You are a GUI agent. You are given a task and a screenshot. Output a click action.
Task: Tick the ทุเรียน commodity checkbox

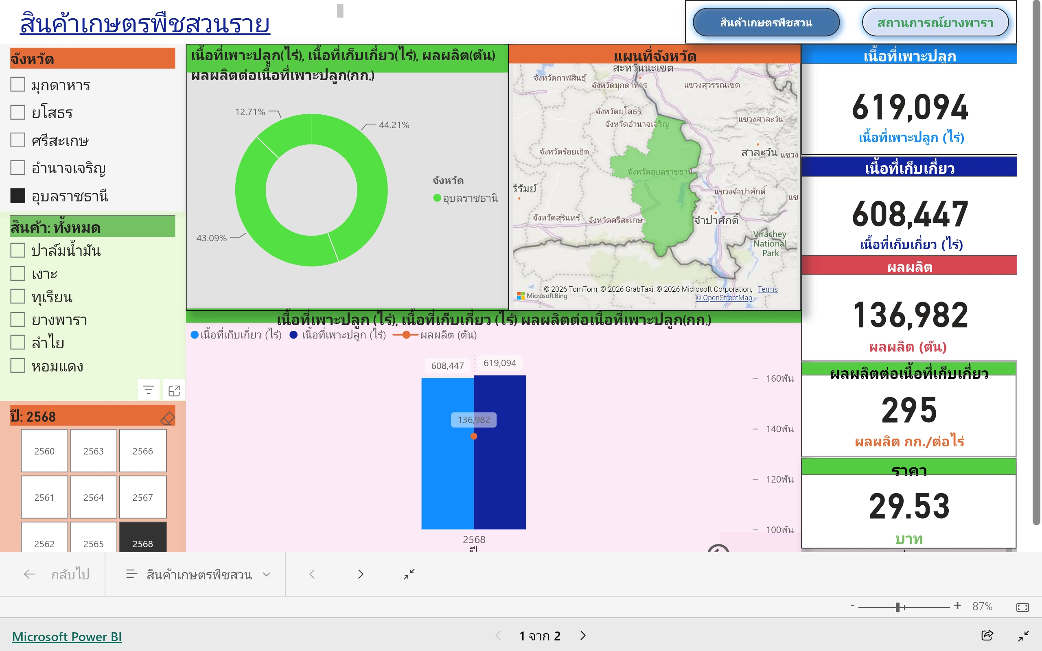[x=18, y=296]
